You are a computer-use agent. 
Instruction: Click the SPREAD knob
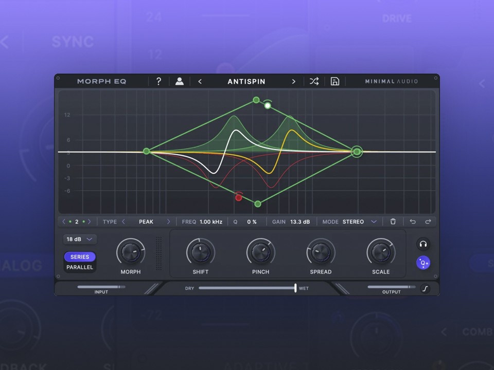point(321,252)
